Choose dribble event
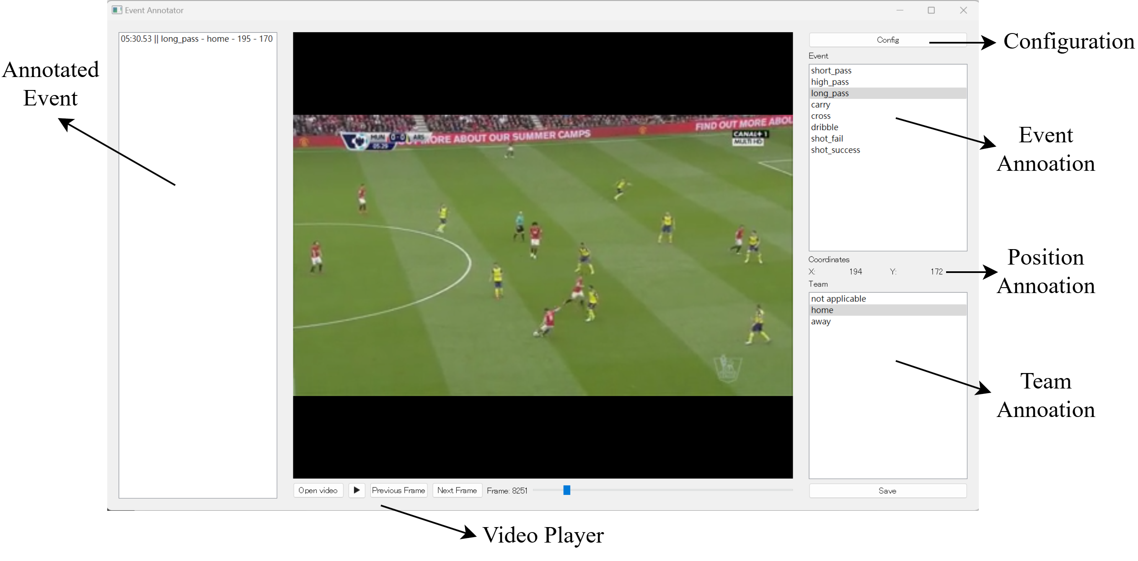1138x561 pixels. 824,127
